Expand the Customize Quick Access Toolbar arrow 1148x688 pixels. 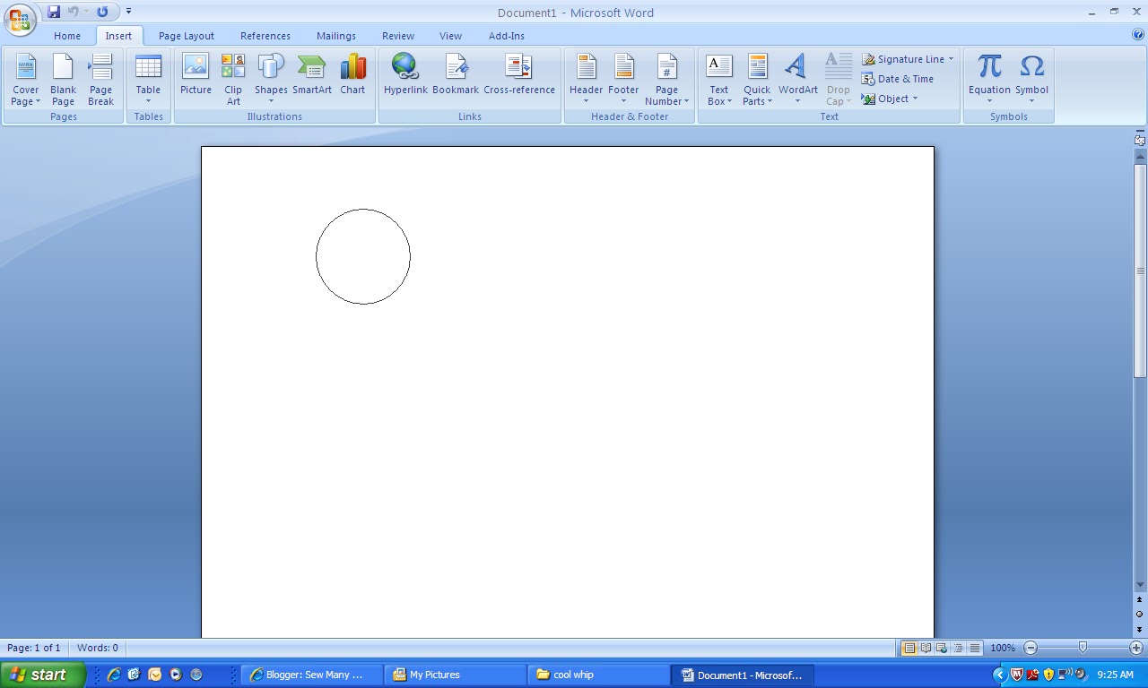[x=128, y=12]
